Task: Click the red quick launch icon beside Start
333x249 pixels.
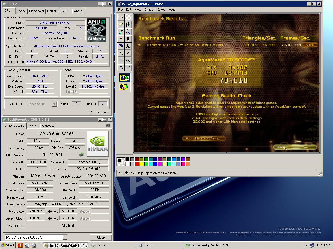Action: click(x=20, y=245)
